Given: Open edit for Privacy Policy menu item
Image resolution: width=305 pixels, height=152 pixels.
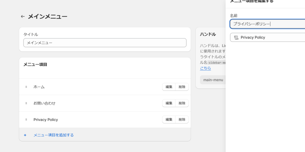Looking at the screenshot, I should click(169, 120).
